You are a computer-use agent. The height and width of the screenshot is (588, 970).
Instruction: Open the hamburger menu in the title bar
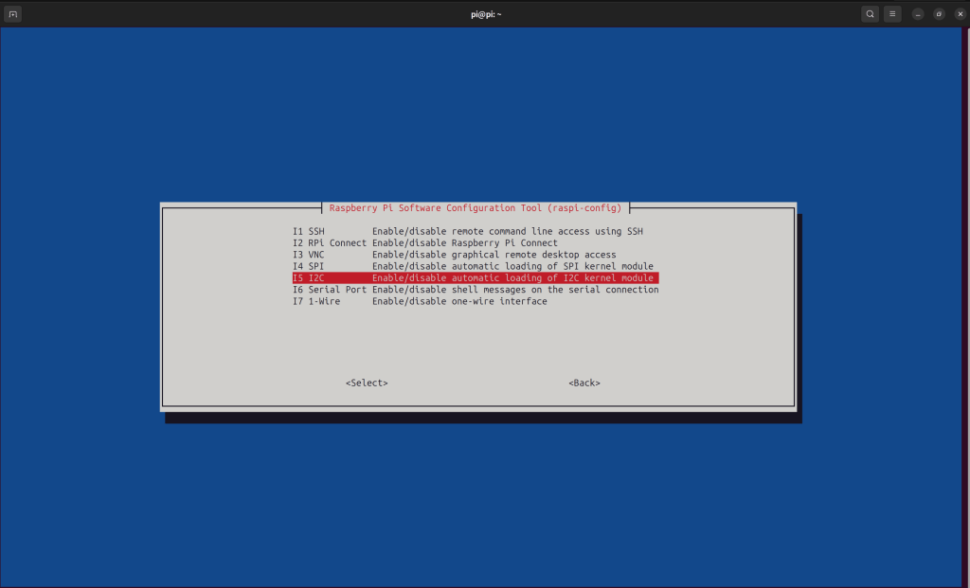(892, 14)
